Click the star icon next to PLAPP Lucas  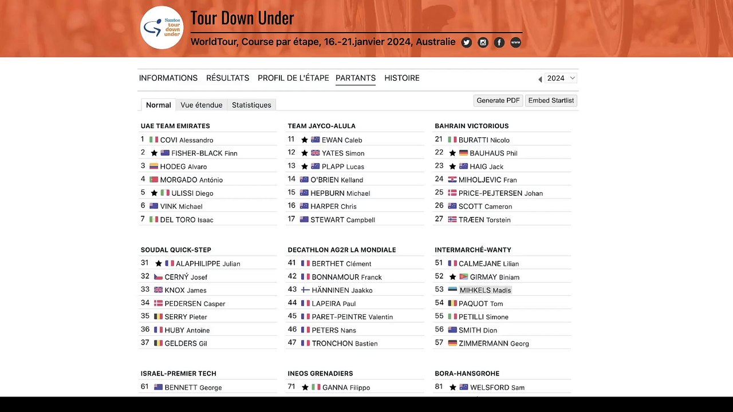[305, 167]
